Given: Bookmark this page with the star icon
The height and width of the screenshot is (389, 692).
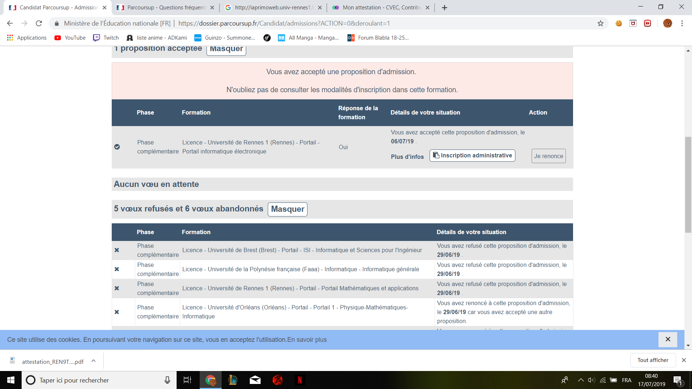Looking at the screenshot, I should tap(600, 23).
